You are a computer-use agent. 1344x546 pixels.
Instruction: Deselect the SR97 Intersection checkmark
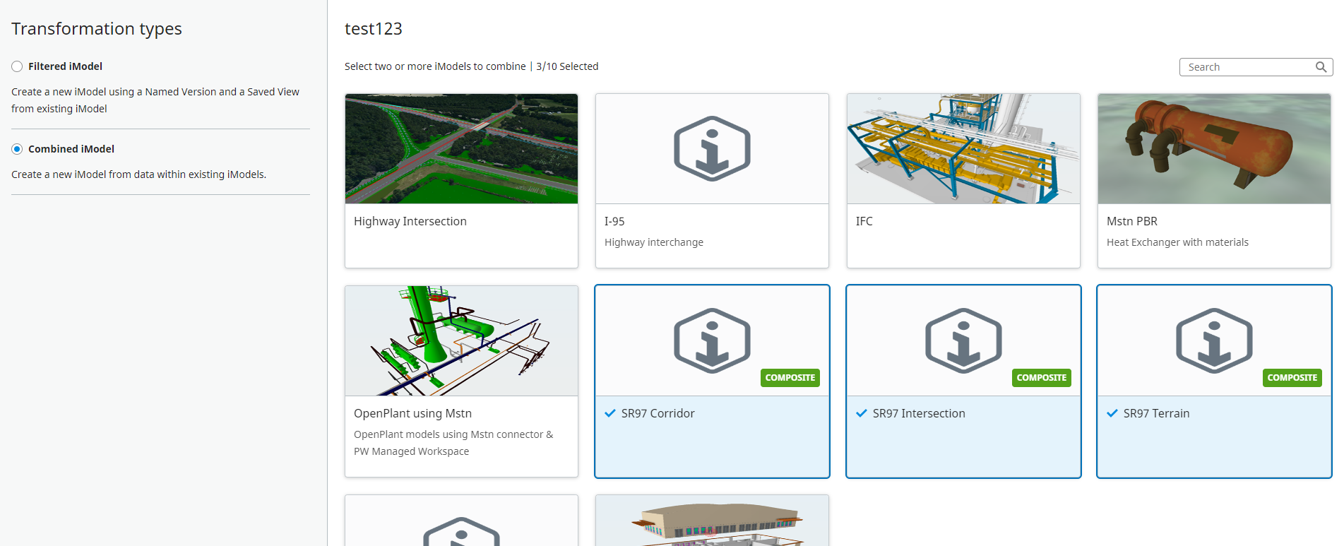(x=862, y=413)
